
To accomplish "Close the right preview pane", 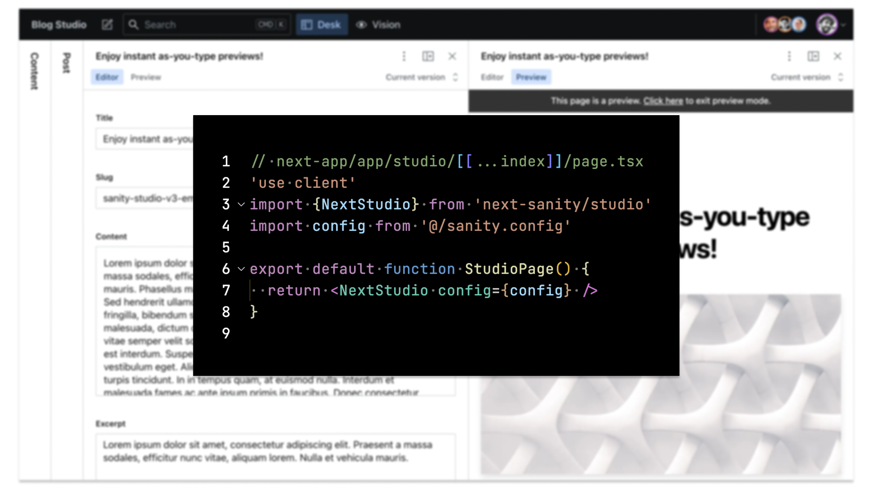I will (837, 56).
